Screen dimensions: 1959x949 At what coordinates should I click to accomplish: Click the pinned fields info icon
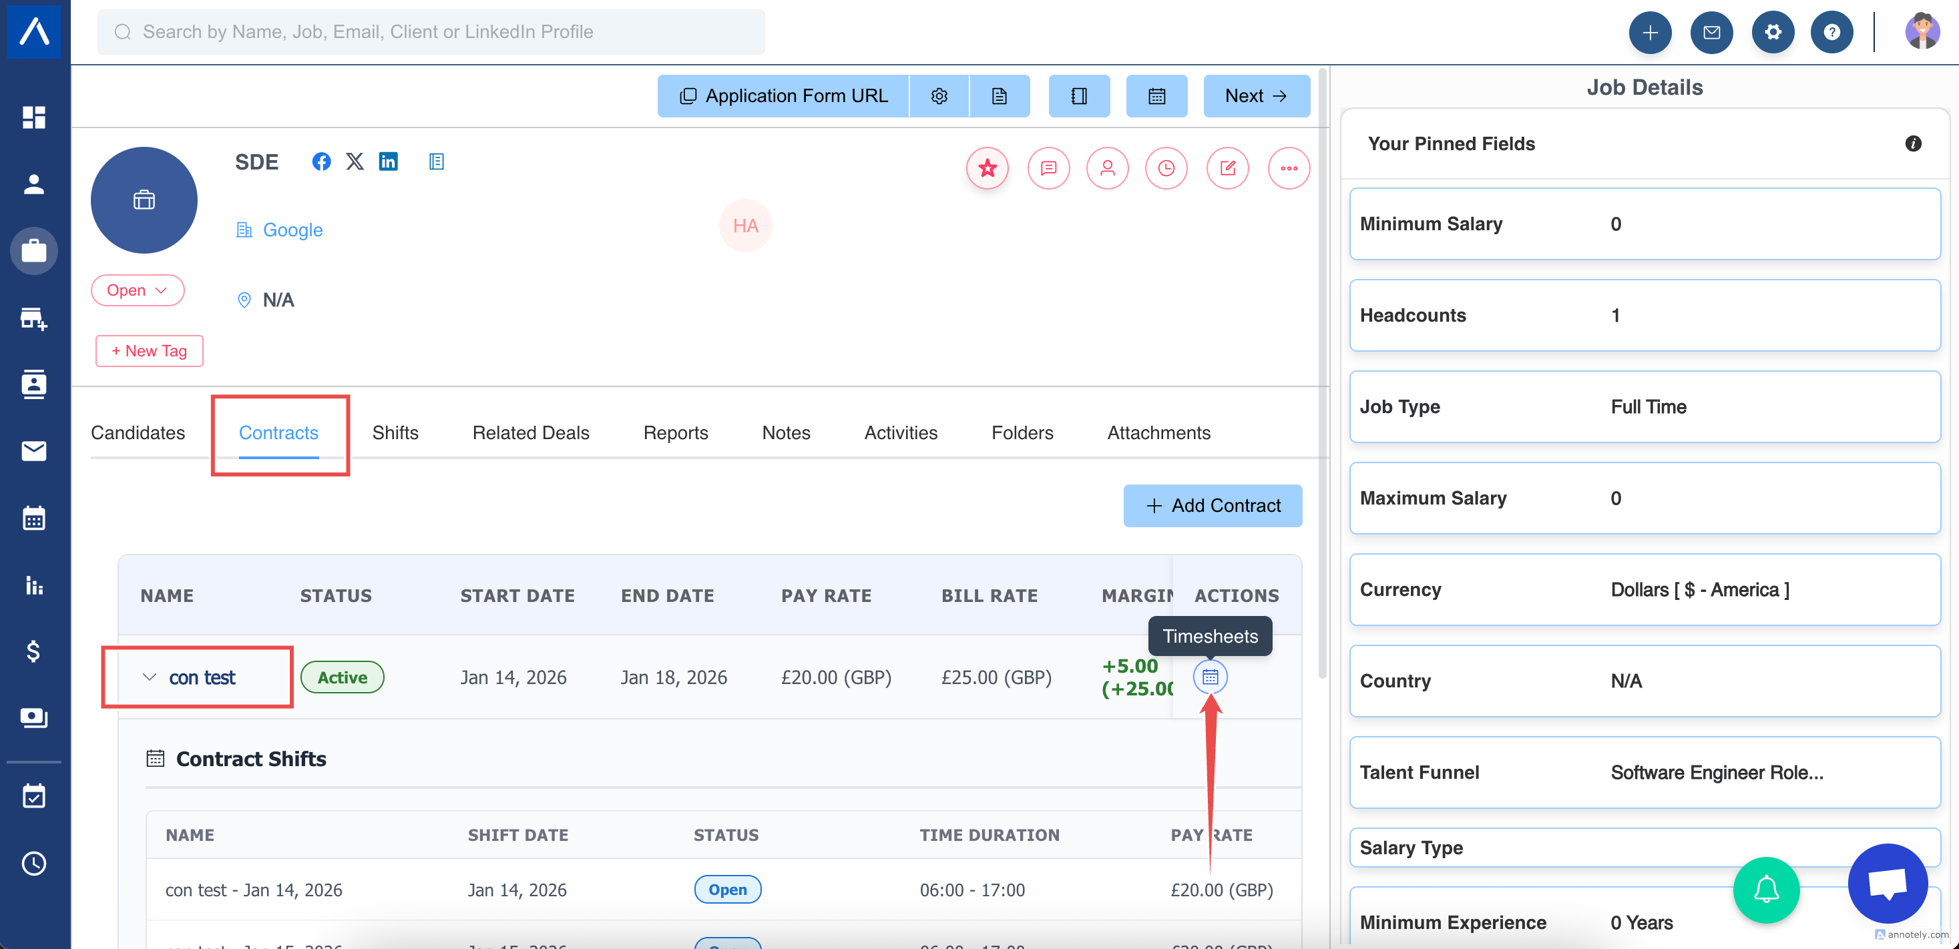1913,143
